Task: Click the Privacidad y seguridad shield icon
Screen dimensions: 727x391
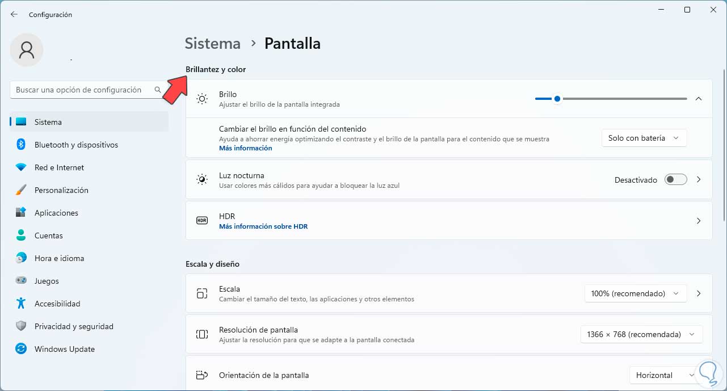Action: click(21, 326)
